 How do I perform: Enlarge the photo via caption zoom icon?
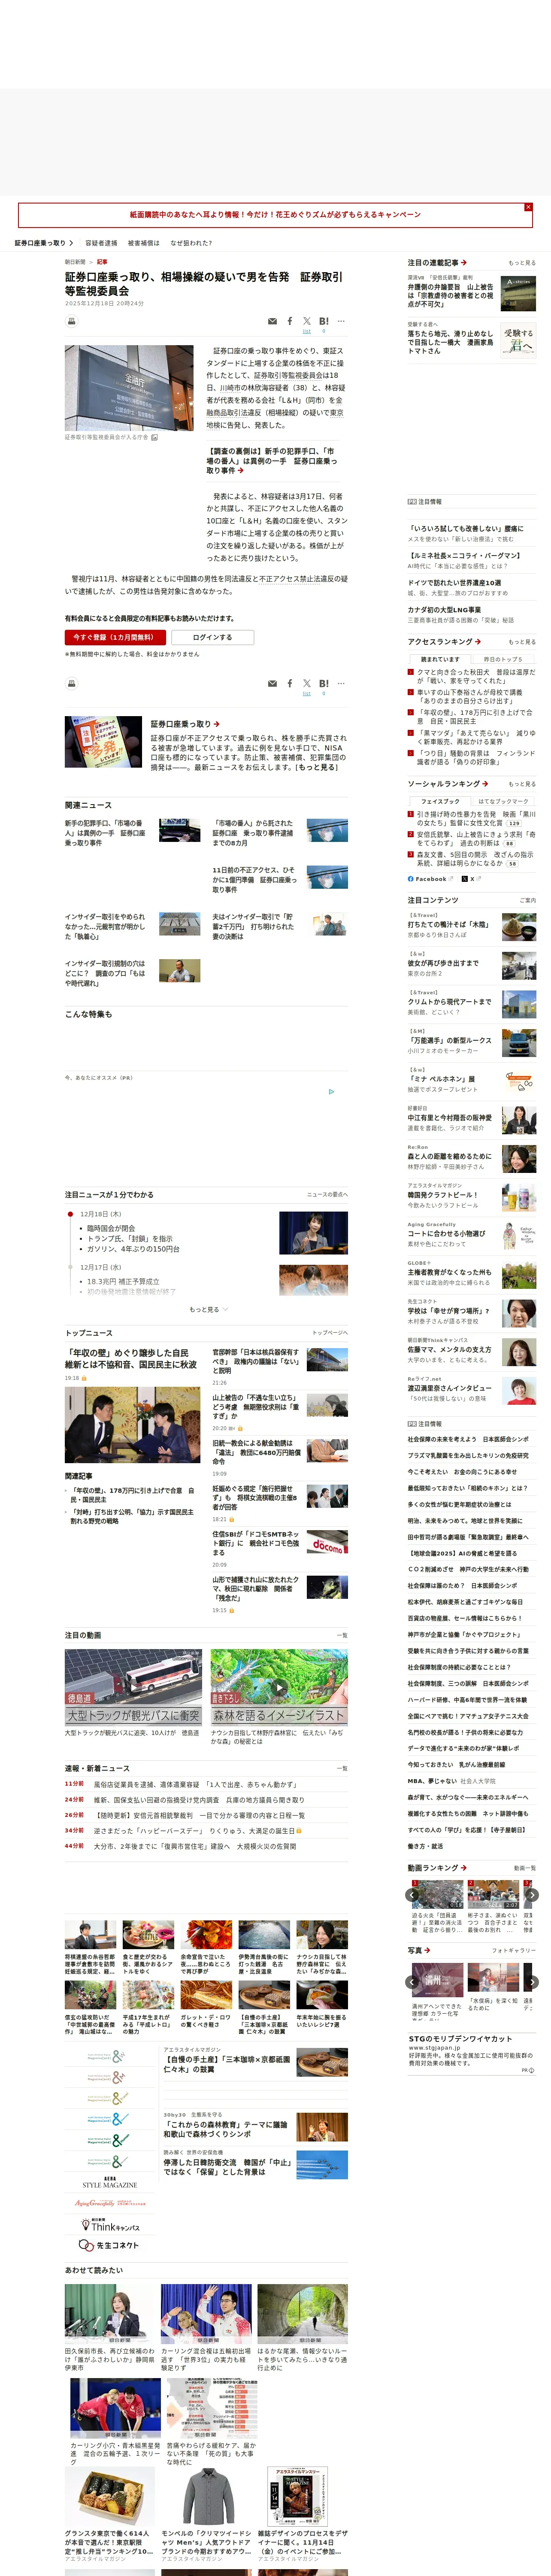154,437
